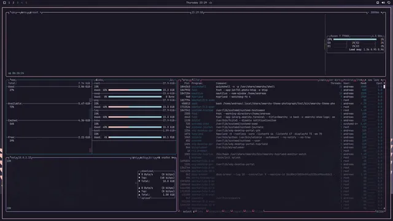
Task: Focus the proc filter field
Action: [196, 80]
